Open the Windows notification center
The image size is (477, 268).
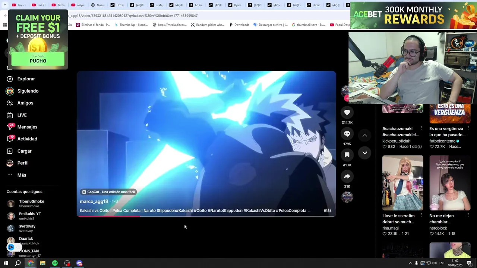tap(469, 263)
